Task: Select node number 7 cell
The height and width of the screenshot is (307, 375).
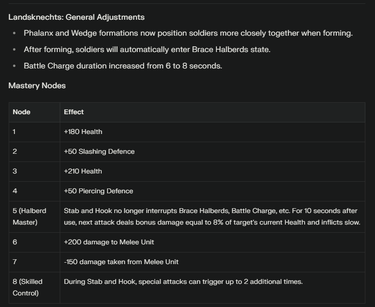Action: point(34,262)
